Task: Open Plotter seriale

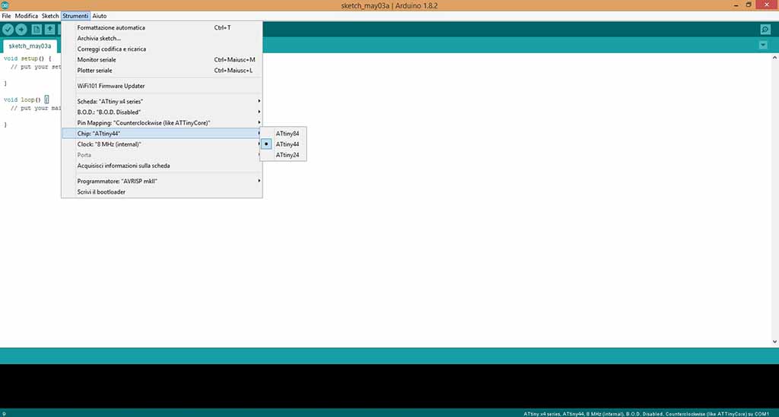Action: [x=161, y=71]
